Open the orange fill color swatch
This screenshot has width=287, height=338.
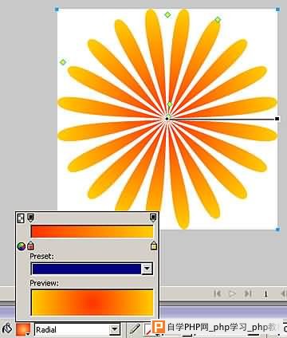click(23, 329)
